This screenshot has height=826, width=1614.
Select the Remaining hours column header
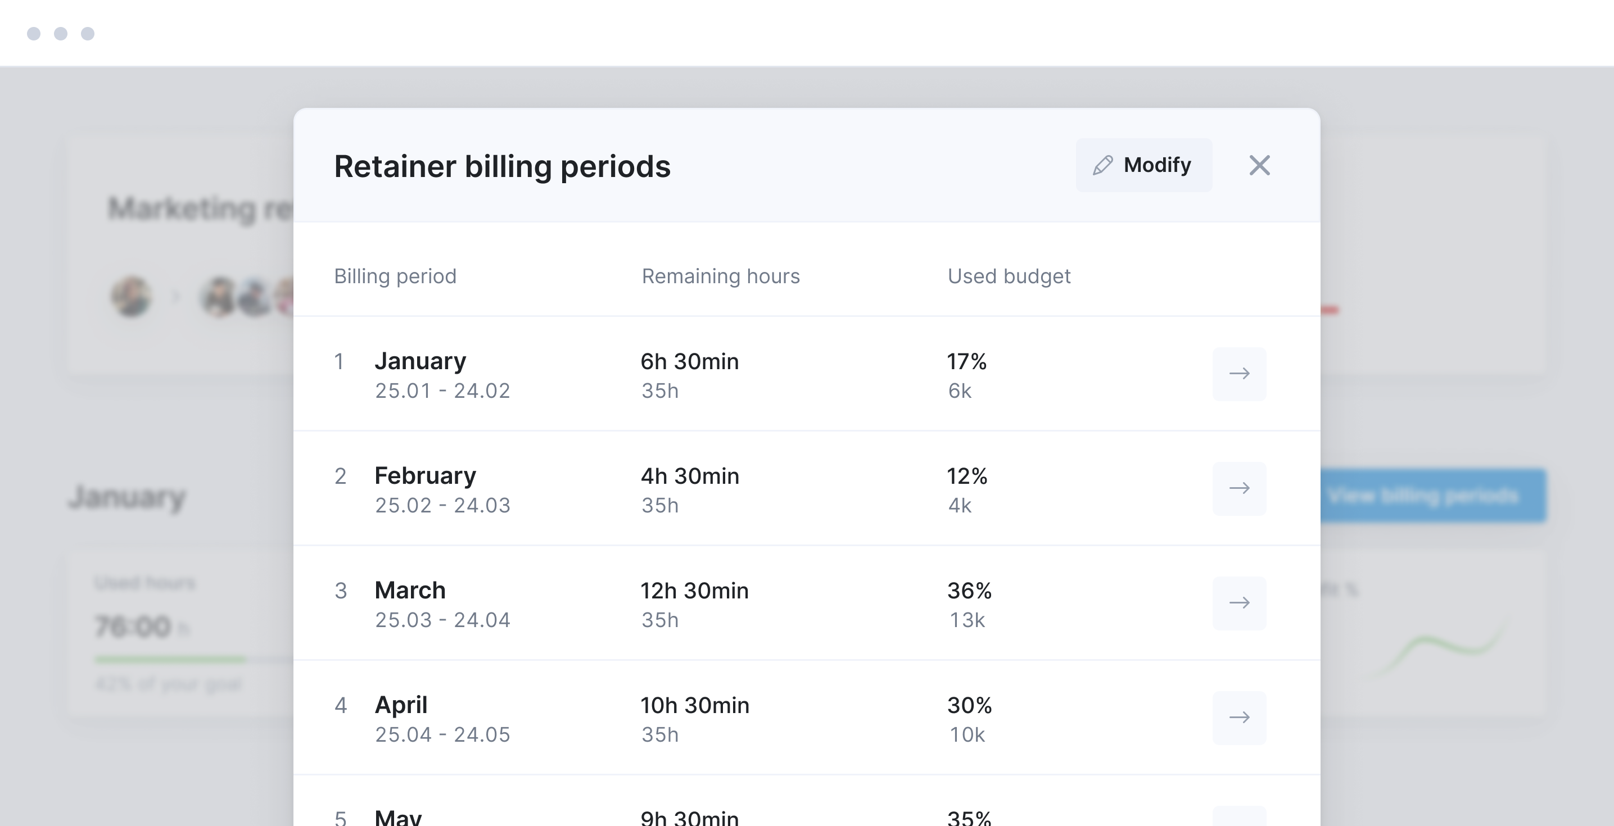721,276
